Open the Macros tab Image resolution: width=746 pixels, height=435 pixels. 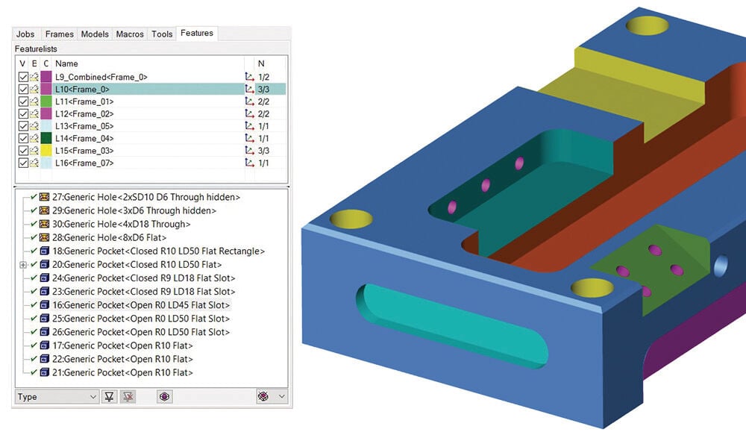tap(130, 34)
